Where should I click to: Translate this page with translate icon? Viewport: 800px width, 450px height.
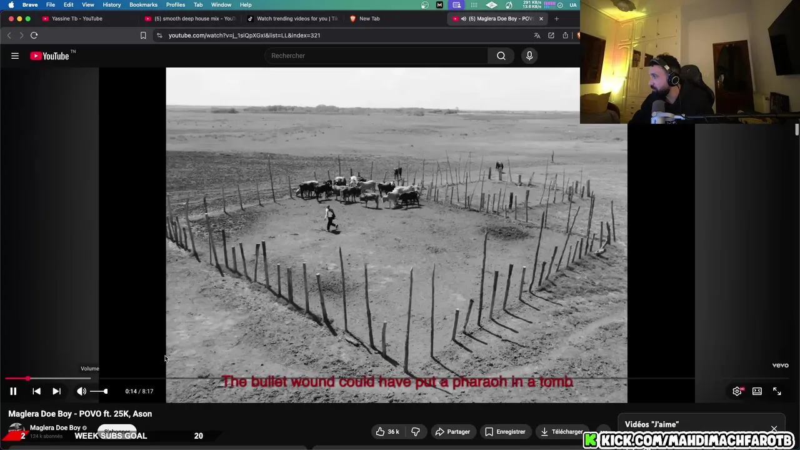point(537,36)
